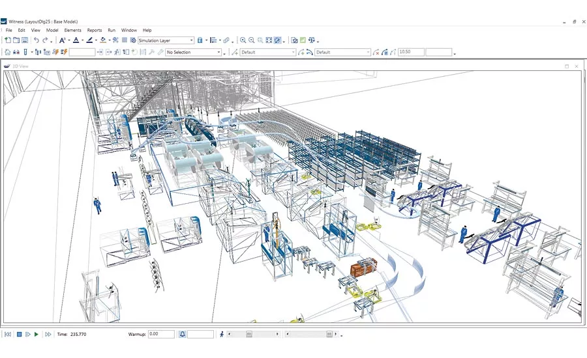Click the alarm time field beside bell

(200, 334)
